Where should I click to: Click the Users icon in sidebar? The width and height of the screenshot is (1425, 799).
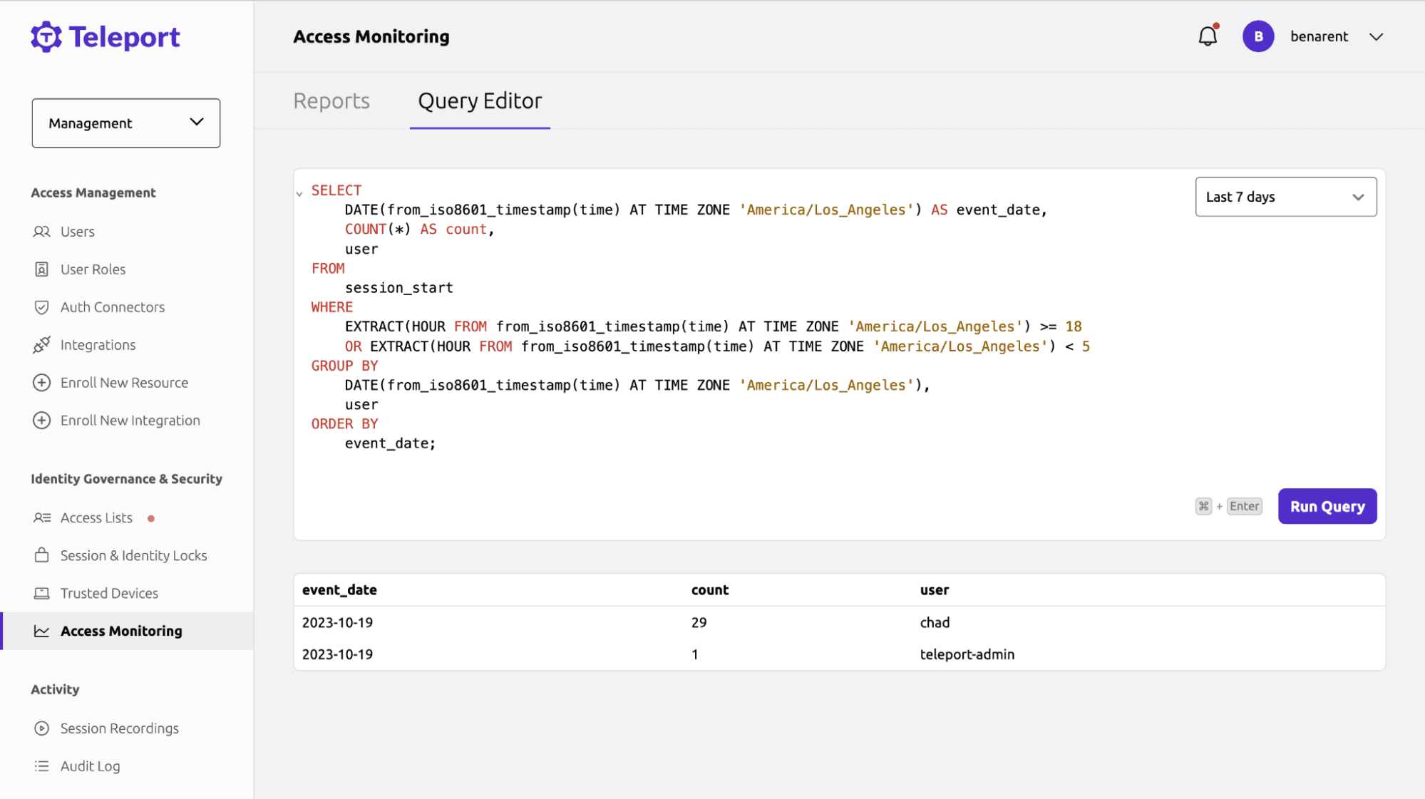pos(42,231)
